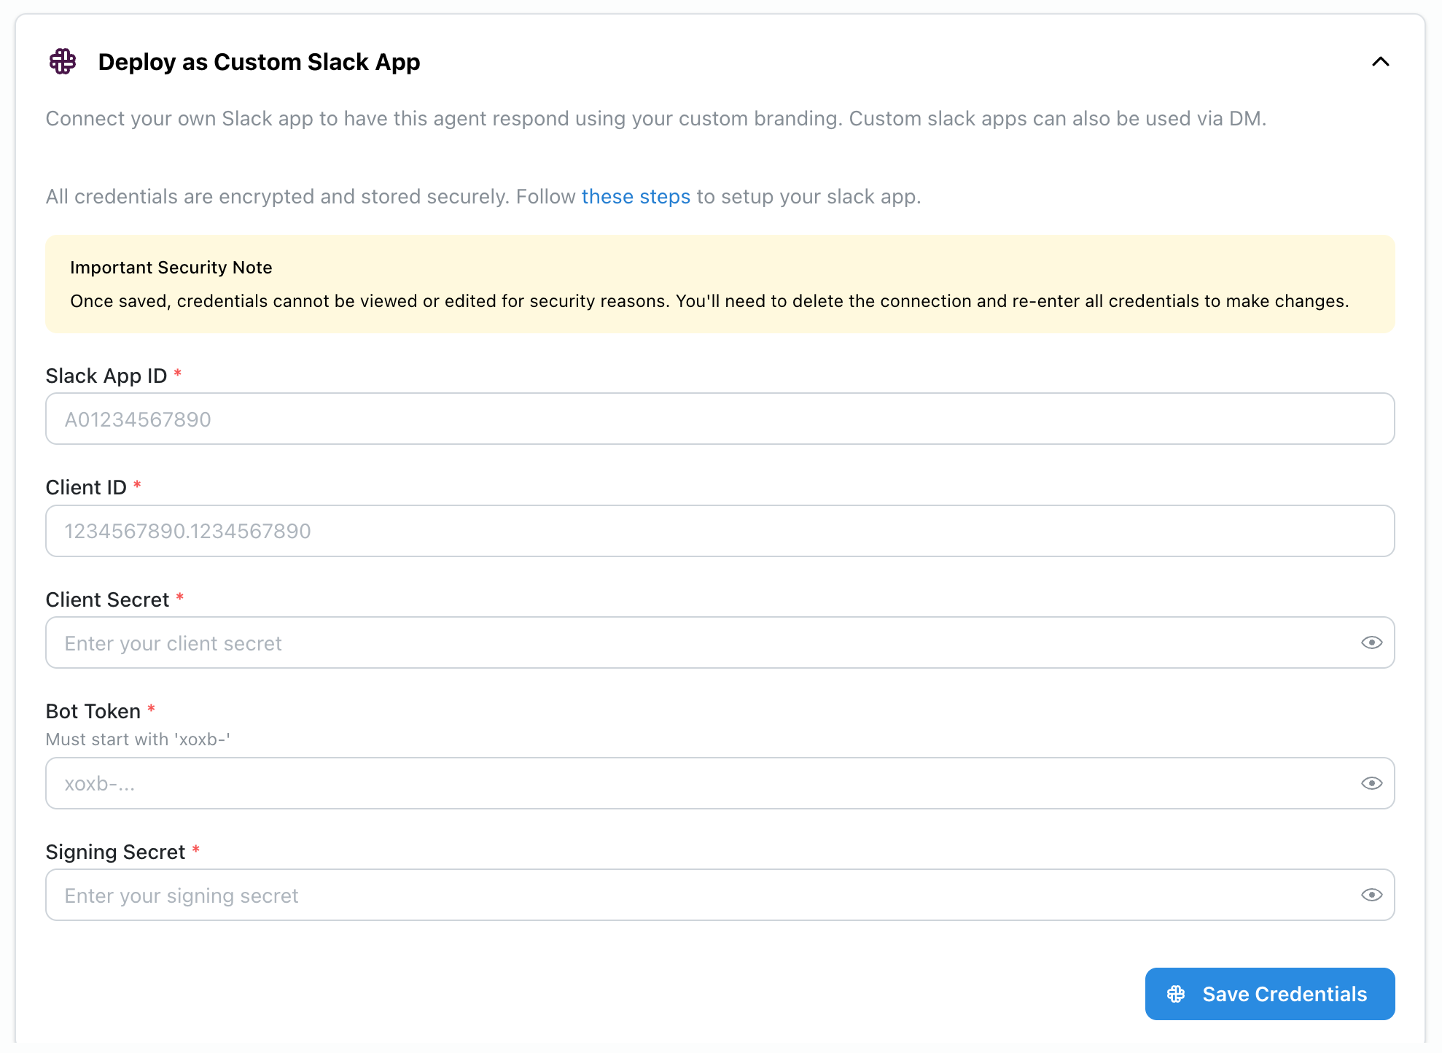
Task: Click the Client ID label text
Action: coord(86,486)
